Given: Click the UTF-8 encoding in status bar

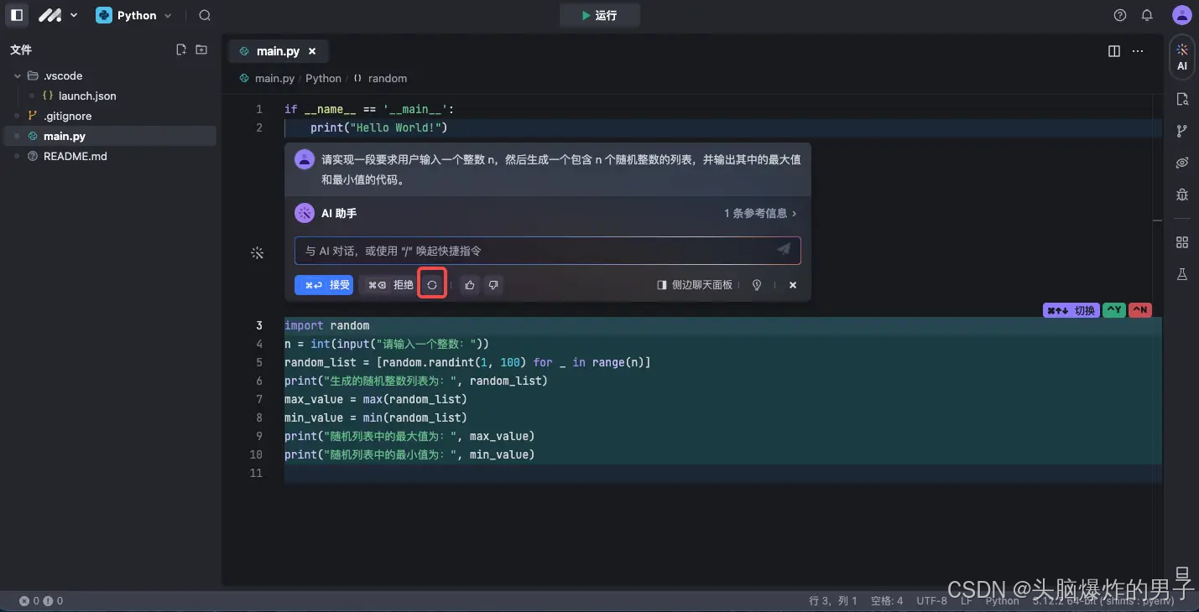Looking at the screenshot, I should point(931,600).
